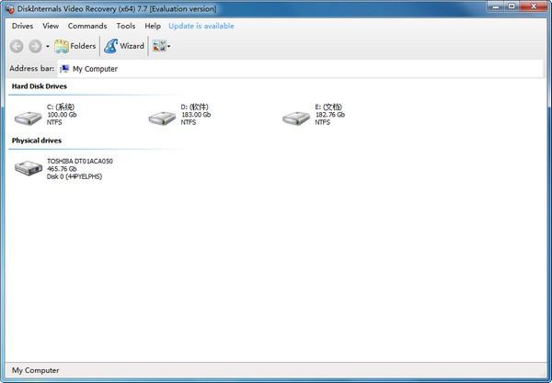Click the view mode icon in toolbar

(x=159, y=46)
